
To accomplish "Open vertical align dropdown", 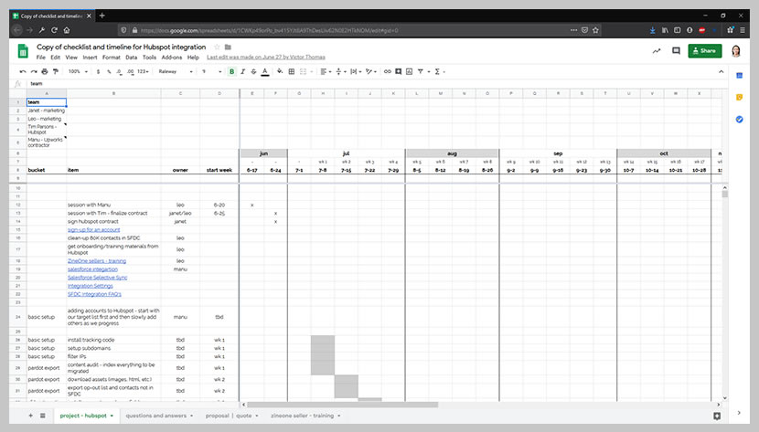I will click(340, 71).
